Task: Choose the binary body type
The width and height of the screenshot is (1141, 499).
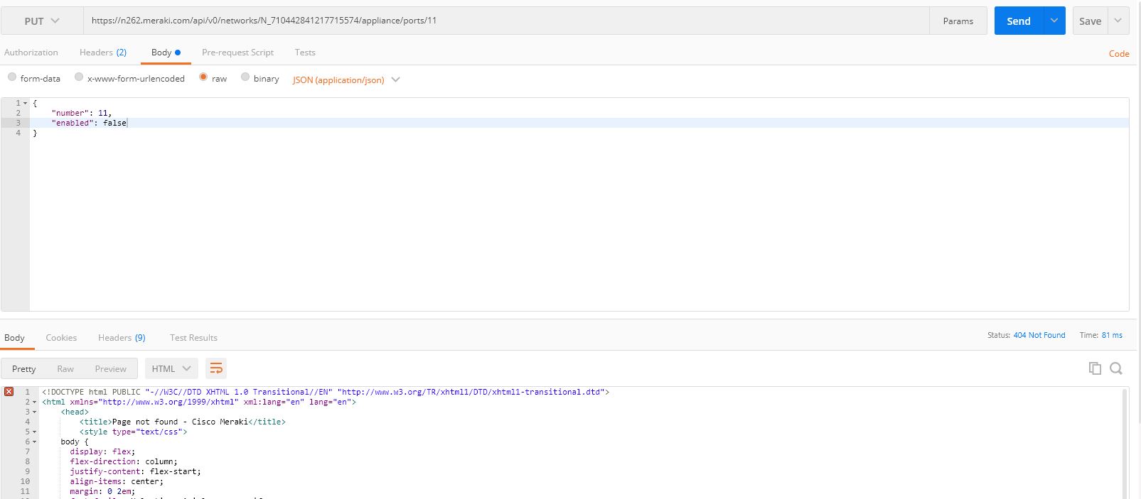Action: click(x=245, y=77)
